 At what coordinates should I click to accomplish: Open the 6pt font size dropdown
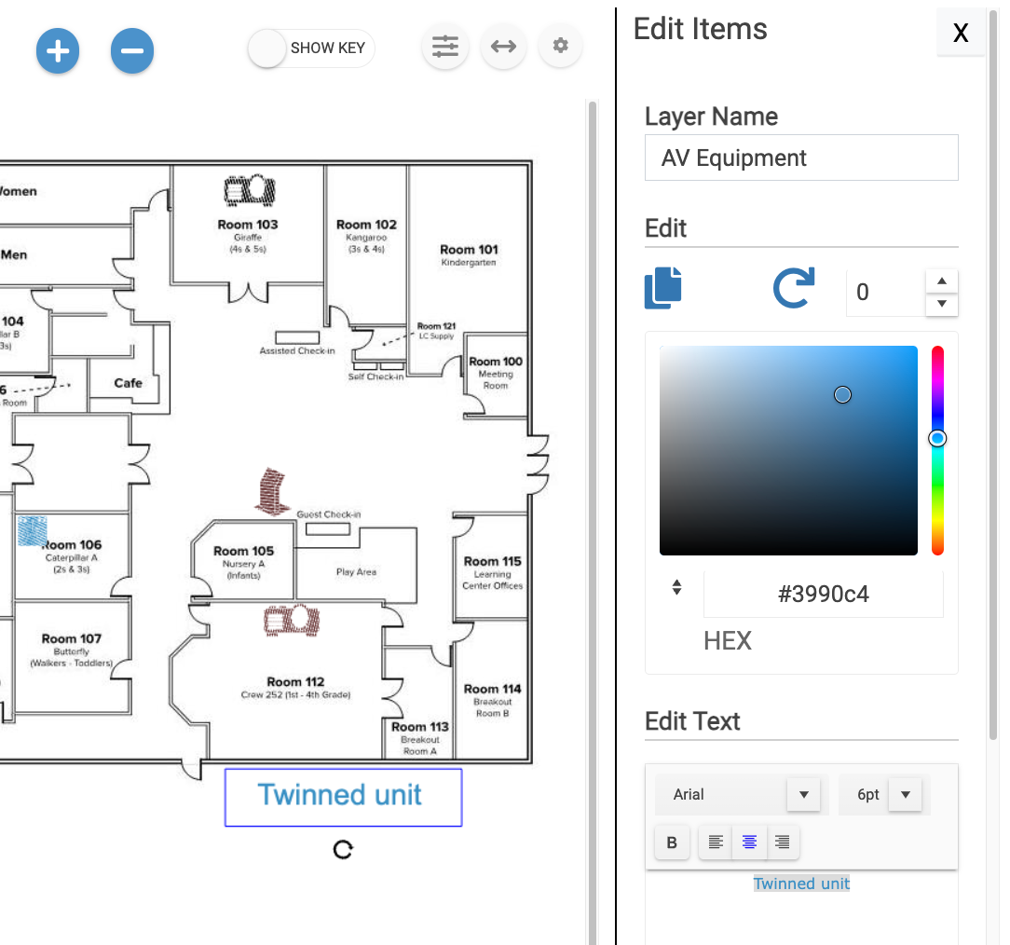(x=904, y=795)
